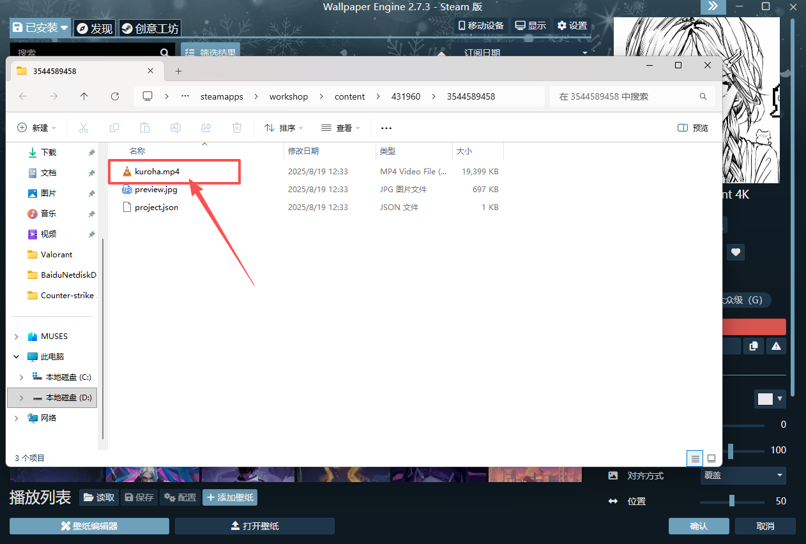Select kuroha.mp4 in the file list

tap(156, 171)
